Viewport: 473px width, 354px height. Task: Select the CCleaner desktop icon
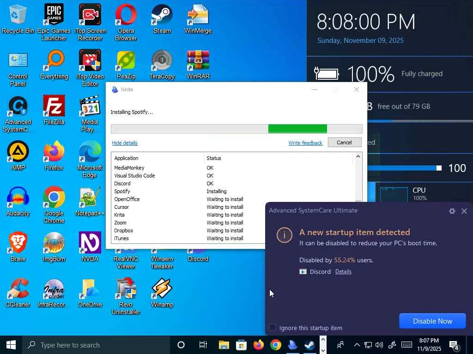[18, 293]
